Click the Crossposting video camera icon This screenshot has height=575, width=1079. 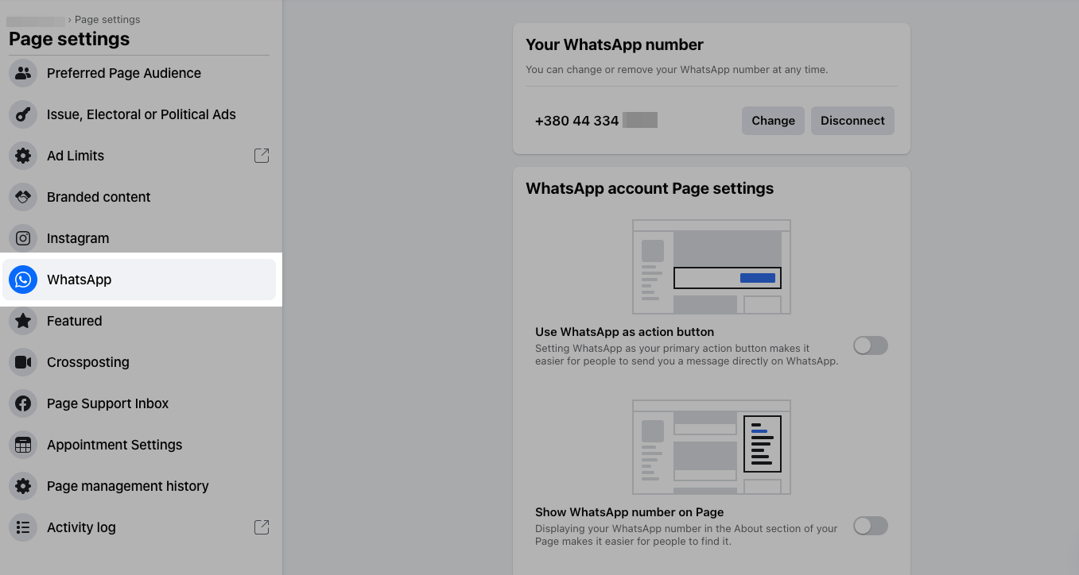[23, 362]
